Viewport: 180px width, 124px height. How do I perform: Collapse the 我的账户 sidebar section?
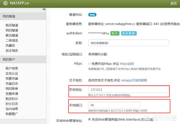[x=23, y=60]
